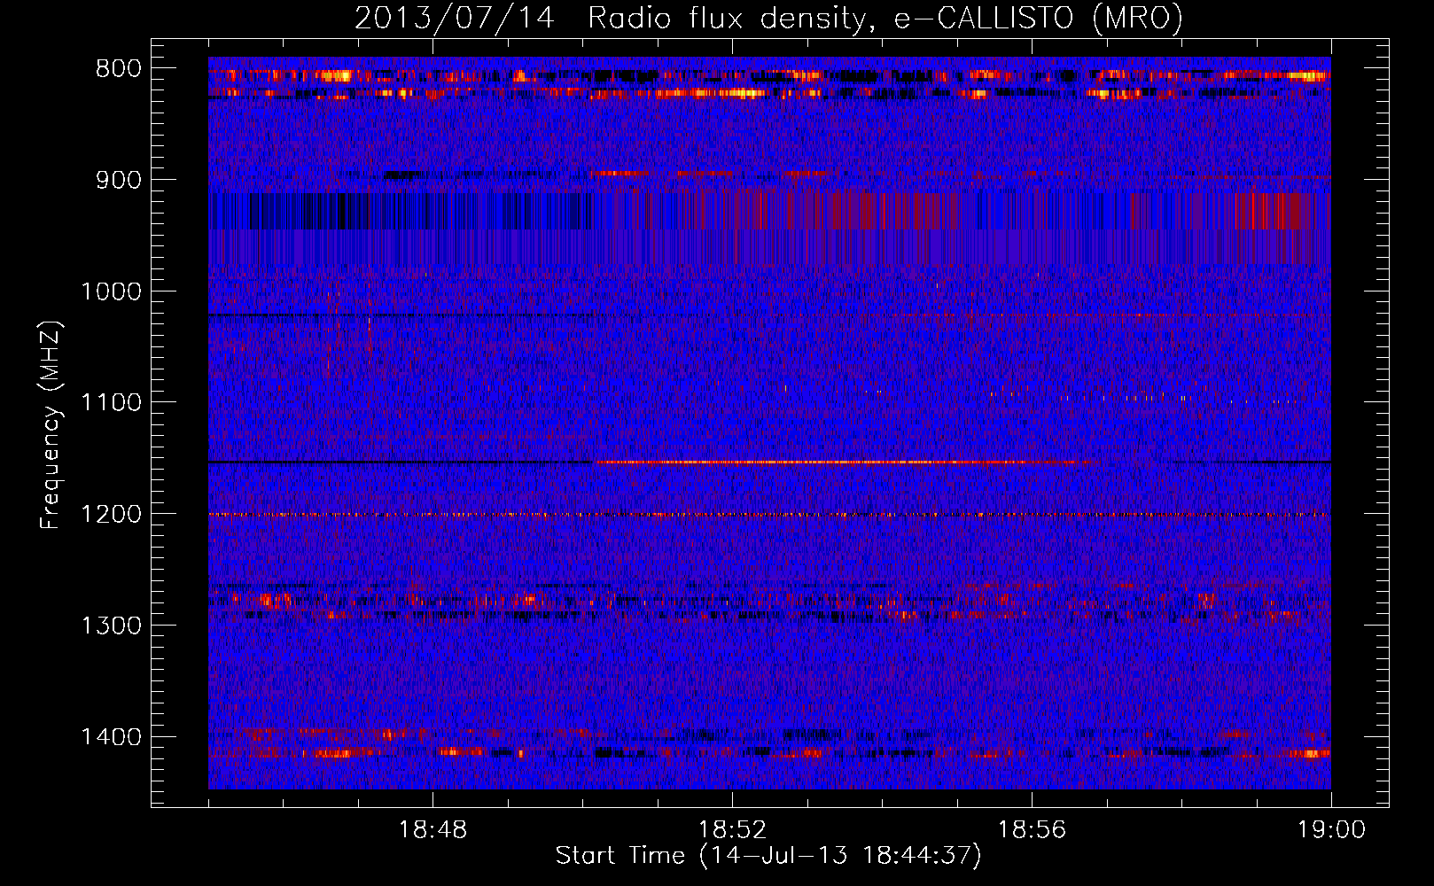Click the red striped band between 900 and 1000 MHz
Image resolution: width=1434 pixels, height=886 pixels.
point(769,229)
